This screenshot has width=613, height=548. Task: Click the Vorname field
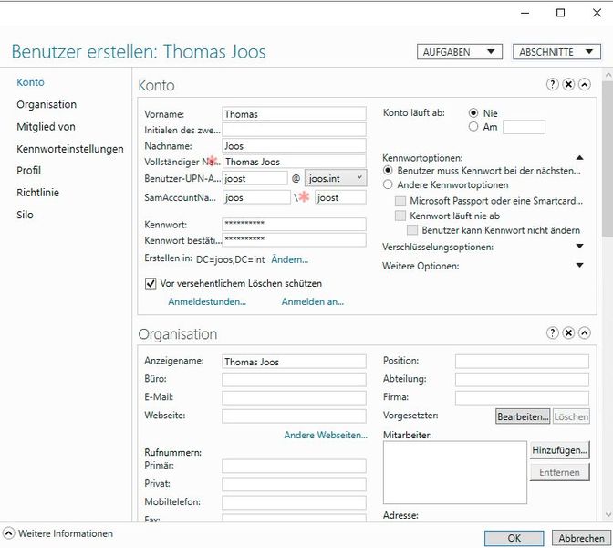[x=294, y=114]
